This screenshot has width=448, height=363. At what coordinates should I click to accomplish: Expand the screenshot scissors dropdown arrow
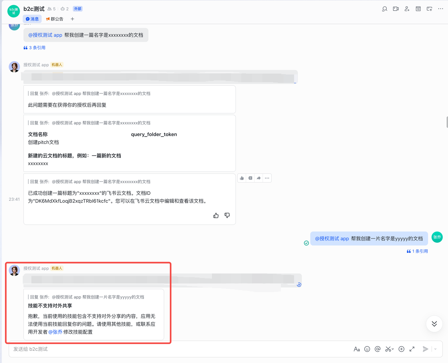pos(393,349)
